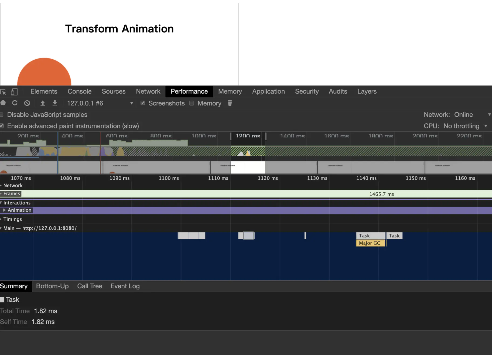Expand the Animation interactions row

click(x=4, y=210)
